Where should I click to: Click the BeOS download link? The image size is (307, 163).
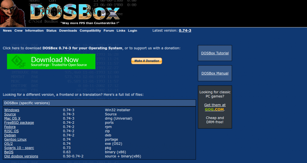[9, 152]
